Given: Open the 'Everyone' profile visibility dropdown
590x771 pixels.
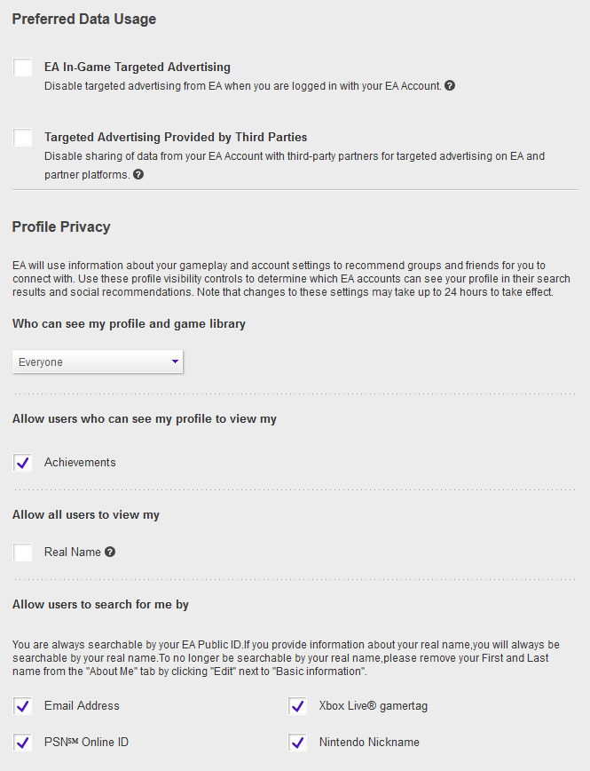Looking at the screenshot, I should pyautogui.click(x=98, y=362).
